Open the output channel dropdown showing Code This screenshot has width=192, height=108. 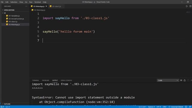(x=168, y=80)
